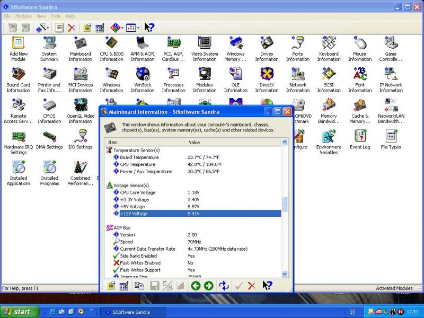Click the Value column header

click(233, 142)
